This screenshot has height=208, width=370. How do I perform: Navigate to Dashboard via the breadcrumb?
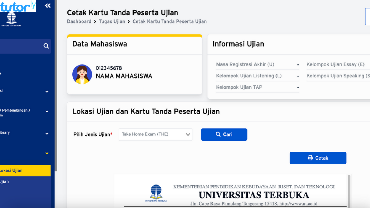(x=79, y=21)
